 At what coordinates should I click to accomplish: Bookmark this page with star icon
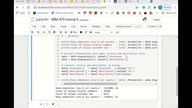pos(137,7)
